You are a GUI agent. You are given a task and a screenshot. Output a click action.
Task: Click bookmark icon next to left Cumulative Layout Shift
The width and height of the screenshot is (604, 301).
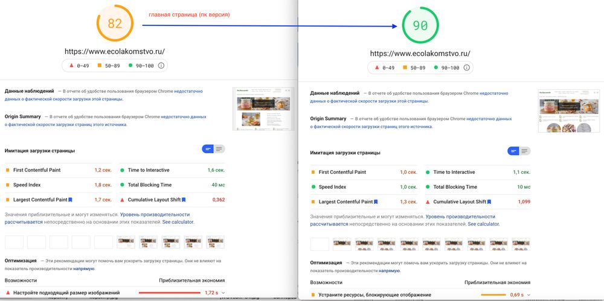[x=184, y=200]
